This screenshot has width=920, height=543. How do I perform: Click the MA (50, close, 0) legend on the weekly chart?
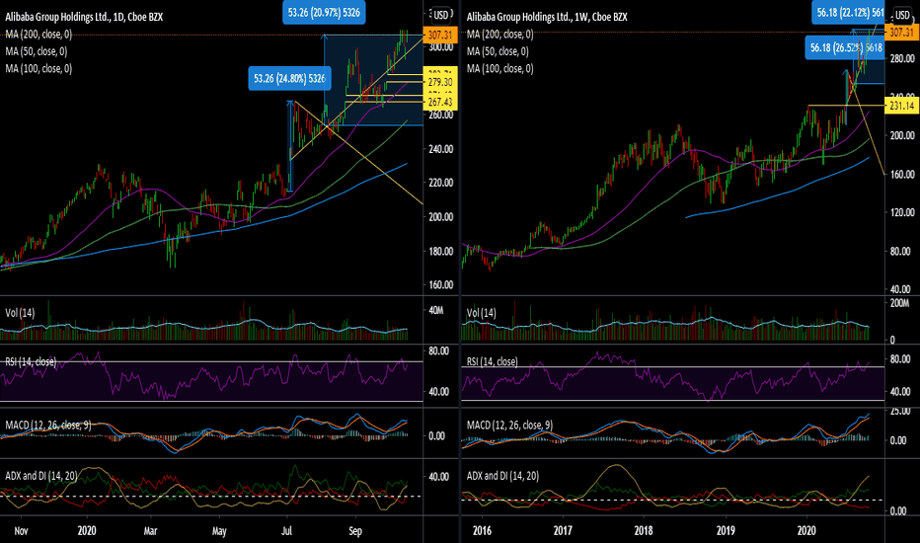pos(498,51)
